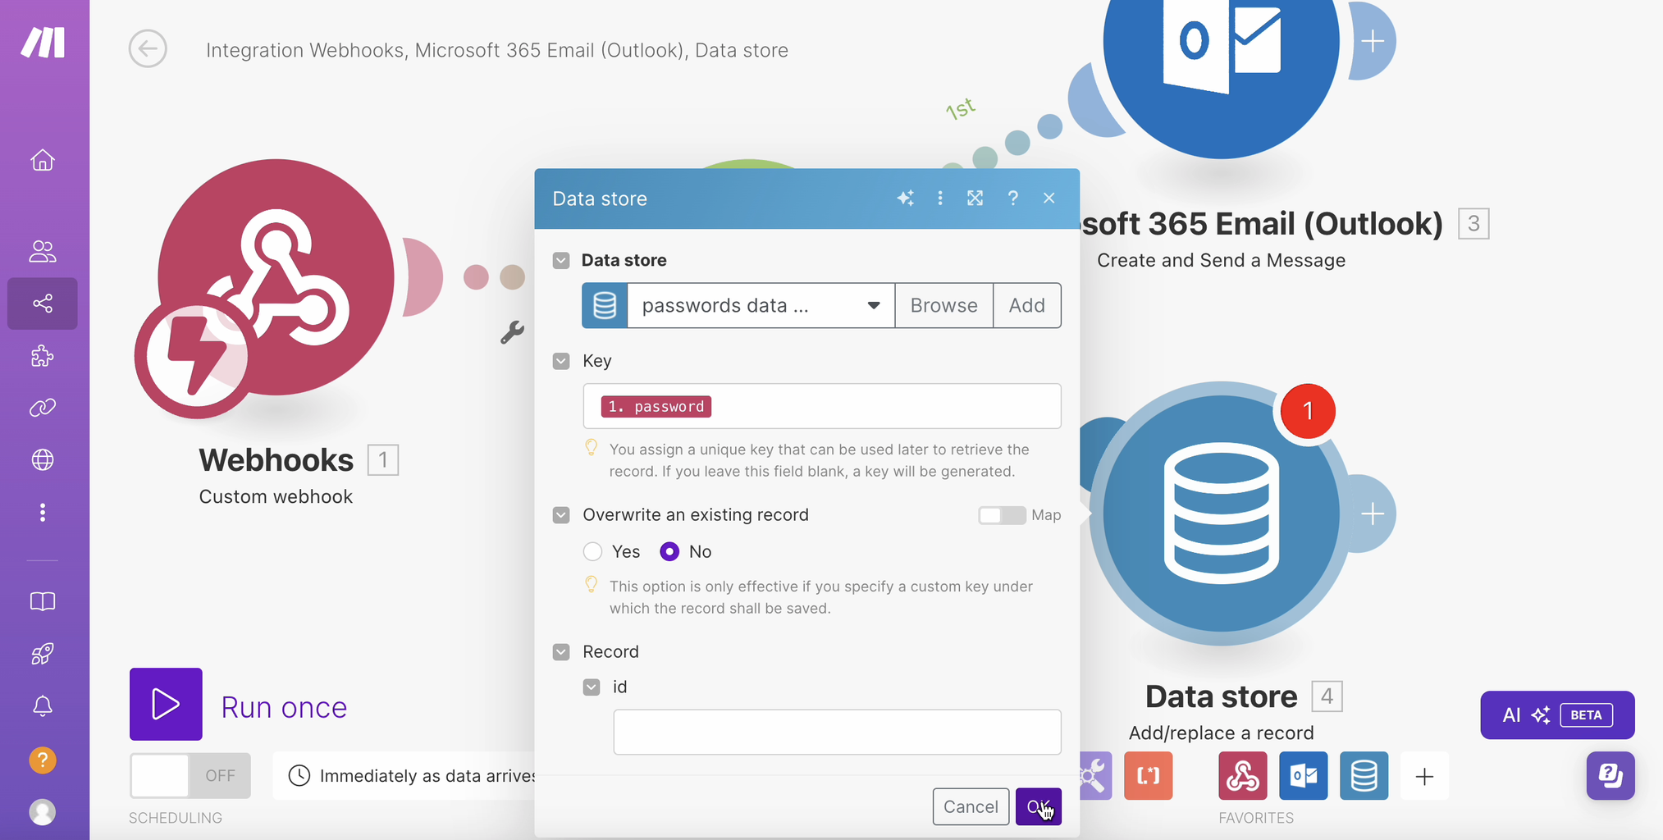Click the id record input field

[x=837, y=732]
